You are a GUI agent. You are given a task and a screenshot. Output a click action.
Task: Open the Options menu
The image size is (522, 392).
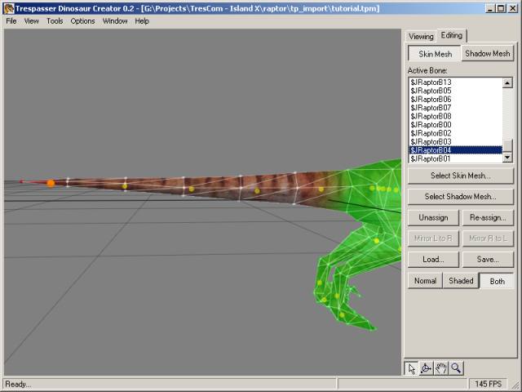pyautogui.click(x=82, y=21)
